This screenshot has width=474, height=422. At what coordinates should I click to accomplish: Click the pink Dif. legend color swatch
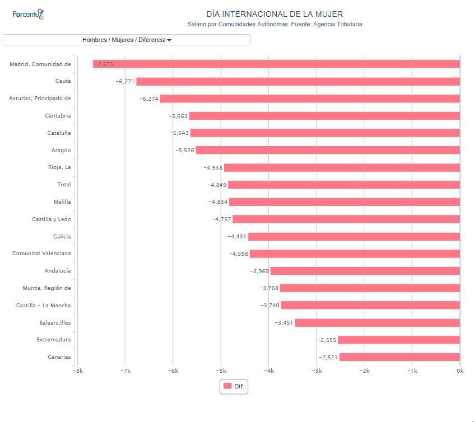pyautogui.click(x=227, y=386)
